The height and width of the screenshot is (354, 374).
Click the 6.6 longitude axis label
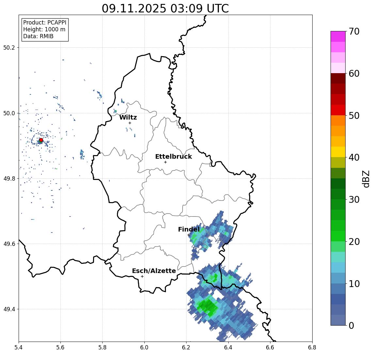270,347
